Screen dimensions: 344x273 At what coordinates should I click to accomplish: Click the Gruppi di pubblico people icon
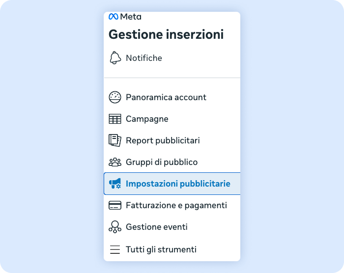(115, 162)
